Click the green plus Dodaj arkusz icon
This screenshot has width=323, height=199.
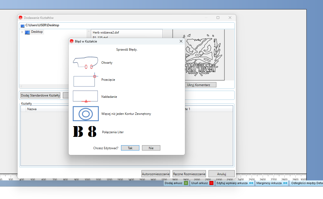186,183
